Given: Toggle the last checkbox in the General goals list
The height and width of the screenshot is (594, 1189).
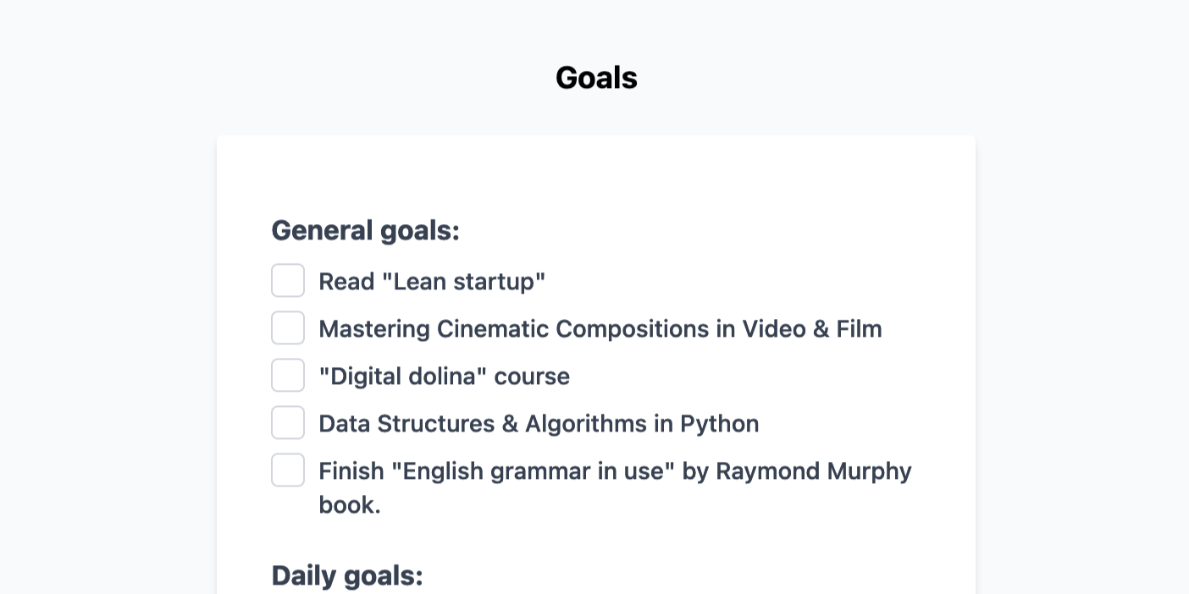Looking at the screenshot, I should click(288, 470).
